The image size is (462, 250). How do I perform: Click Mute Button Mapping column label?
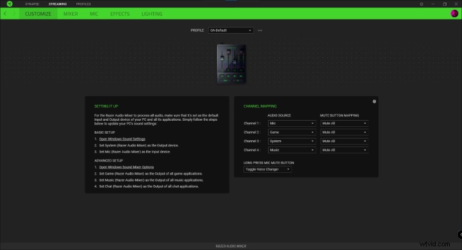point(340,115)
